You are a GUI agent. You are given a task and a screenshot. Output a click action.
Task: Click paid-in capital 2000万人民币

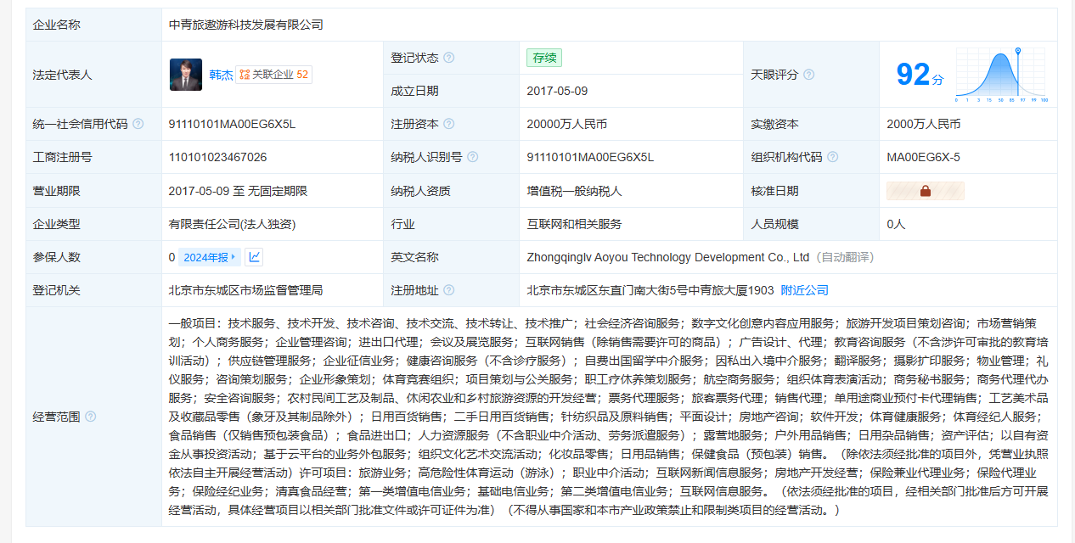coord(924,124)
